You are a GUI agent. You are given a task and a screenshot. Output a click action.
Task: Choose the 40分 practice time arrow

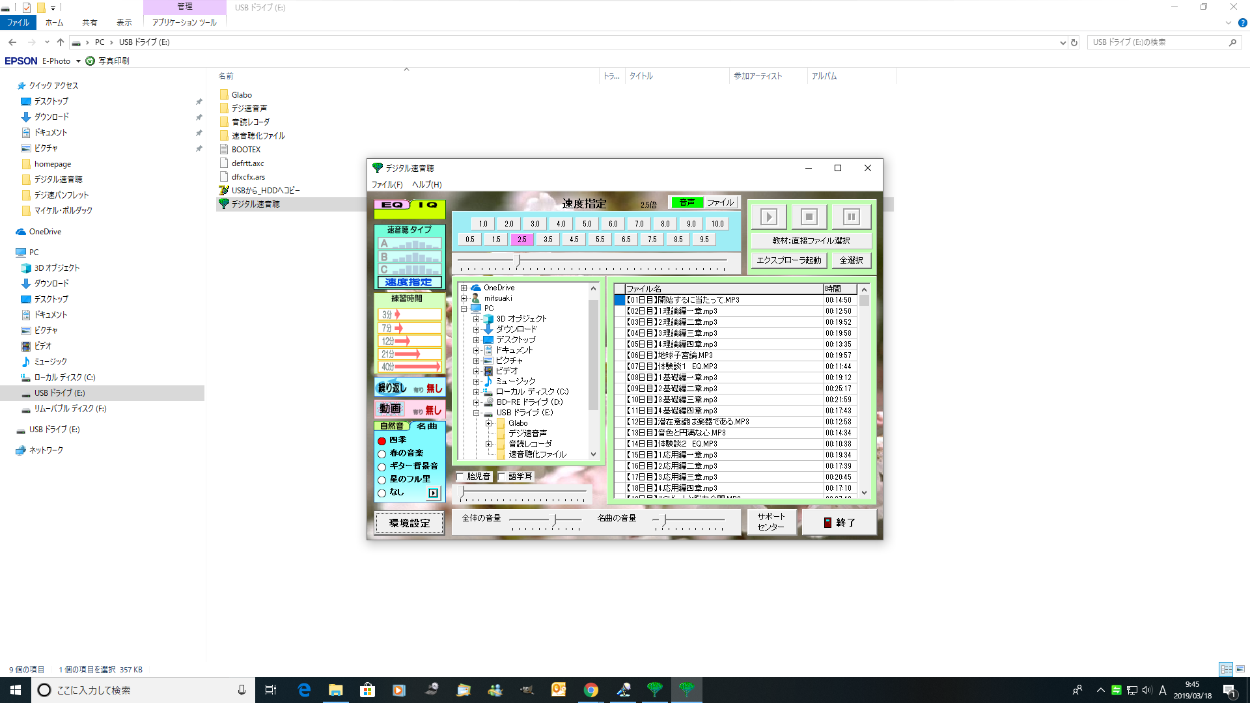[410, 367]
